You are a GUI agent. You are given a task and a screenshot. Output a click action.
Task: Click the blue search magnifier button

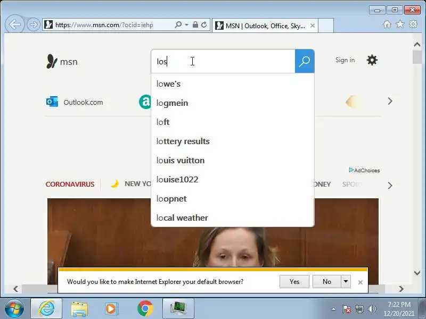305,61
